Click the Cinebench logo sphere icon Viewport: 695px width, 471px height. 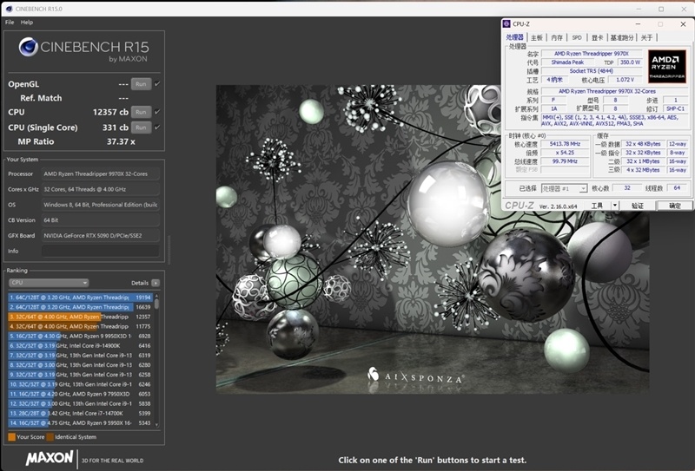pos(27,48)
